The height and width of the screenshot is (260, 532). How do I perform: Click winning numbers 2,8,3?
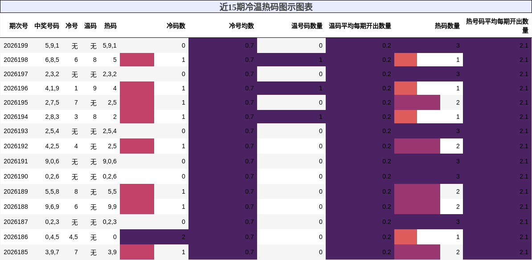pyautogui.click(x=52, y=117)
